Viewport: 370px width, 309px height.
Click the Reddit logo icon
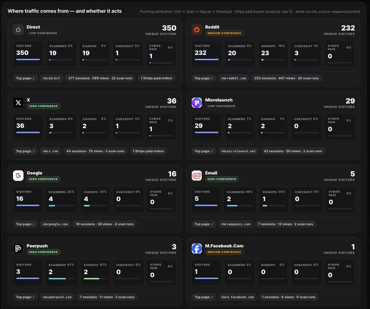pos(196,30)
